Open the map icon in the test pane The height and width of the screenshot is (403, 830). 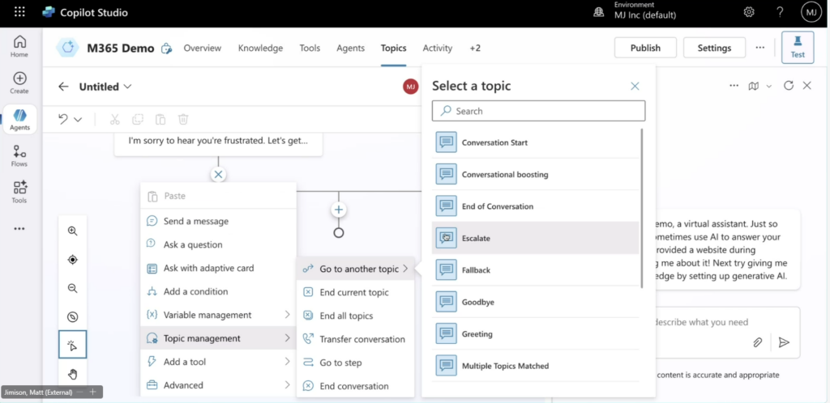(x=754, y=86)
